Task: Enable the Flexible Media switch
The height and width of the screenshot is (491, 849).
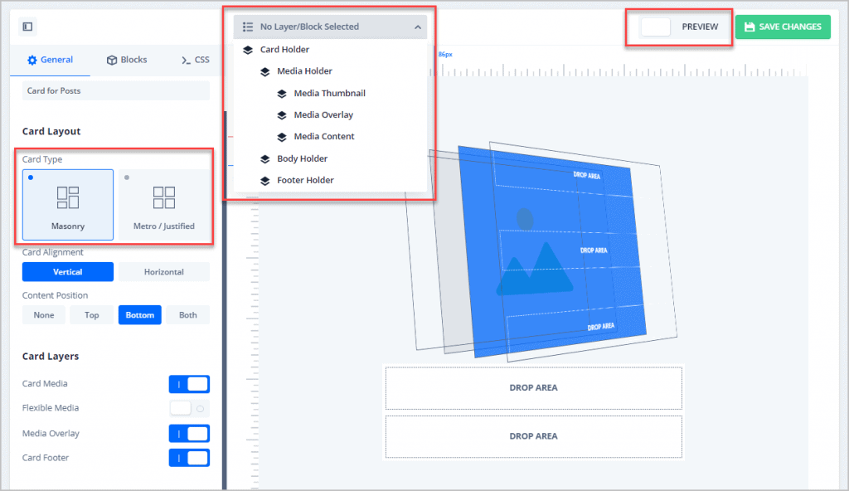Action: [x=189, y=408]
